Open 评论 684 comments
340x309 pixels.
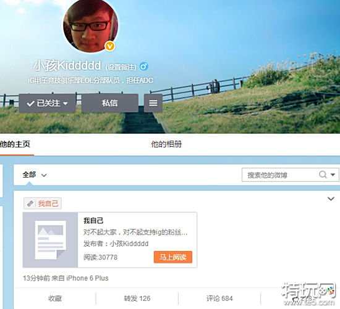pyautogui.click(x=219, y=299)
